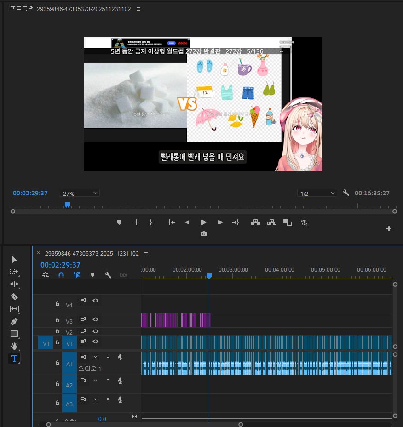This screenshot has height=427, width=403.
Task: Click the Program monitor playhead marker
Action: (67, 205)
